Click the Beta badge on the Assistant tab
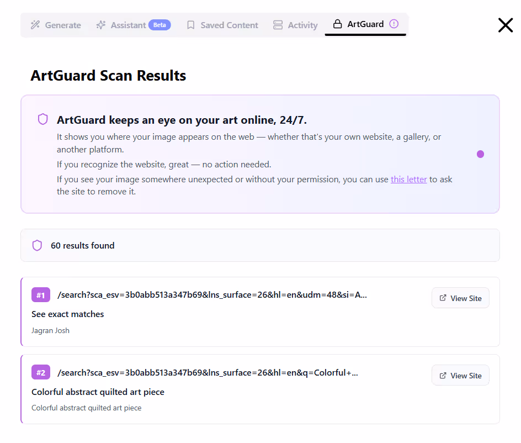The height and width of the screenshot is (443, 521). [x=160, y=25]
